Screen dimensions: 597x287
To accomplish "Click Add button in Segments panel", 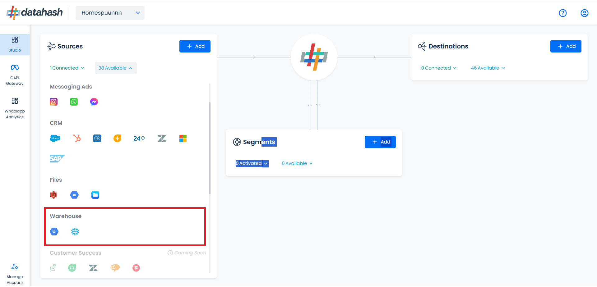I will (380, 142).
